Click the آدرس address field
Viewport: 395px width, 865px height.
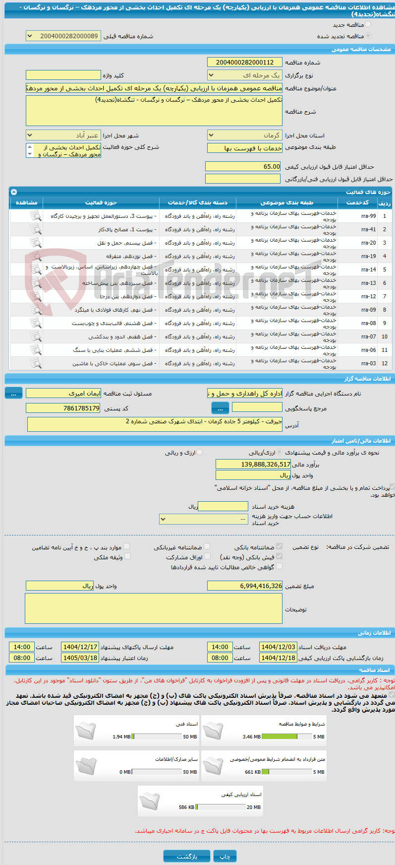pyautogui.click(x=155, y=424)
